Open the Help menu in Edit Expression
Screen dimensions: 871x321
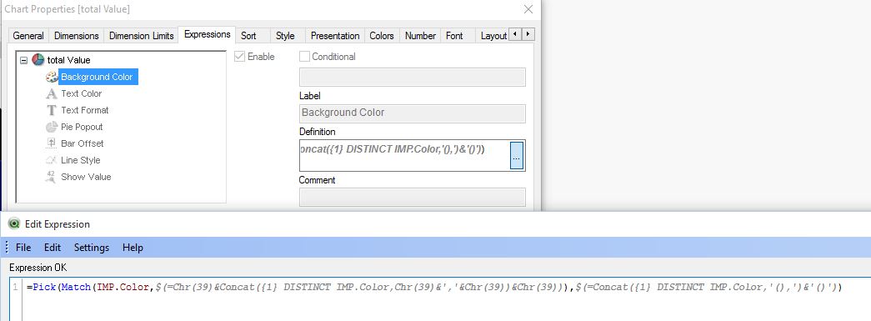click(133, 248)
